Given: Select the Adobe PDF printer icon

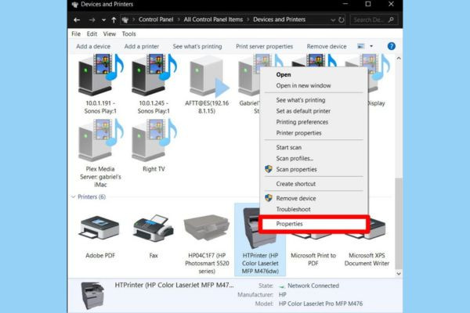Looking at the screenshot, I should pos(100,228).
